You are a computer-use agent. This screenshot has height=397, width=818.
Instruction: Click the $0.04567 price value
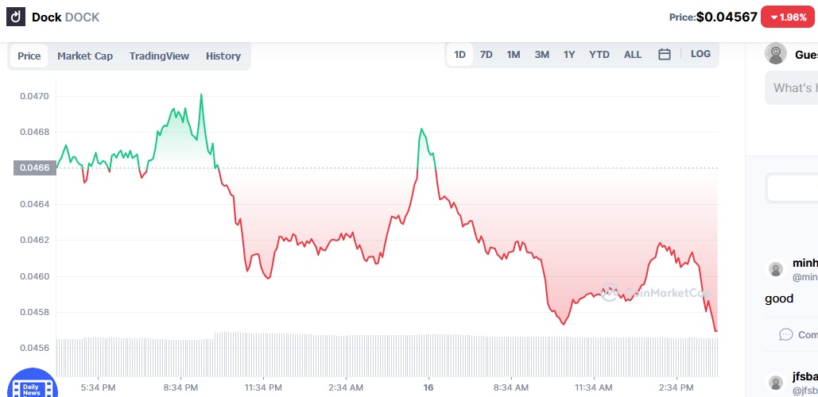click(727, 17)
